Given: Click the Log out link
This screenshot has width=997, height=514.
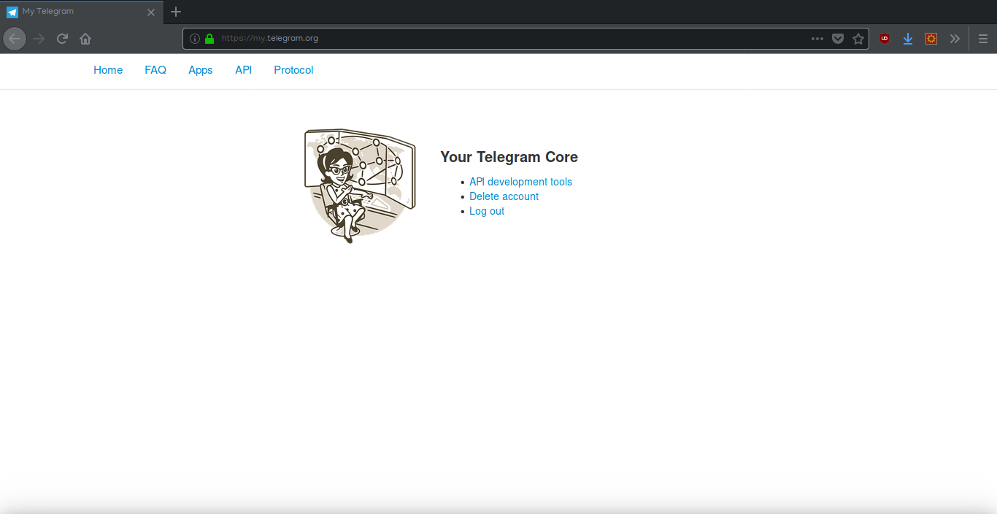Looking at the screenshot, I should point(487,211).
